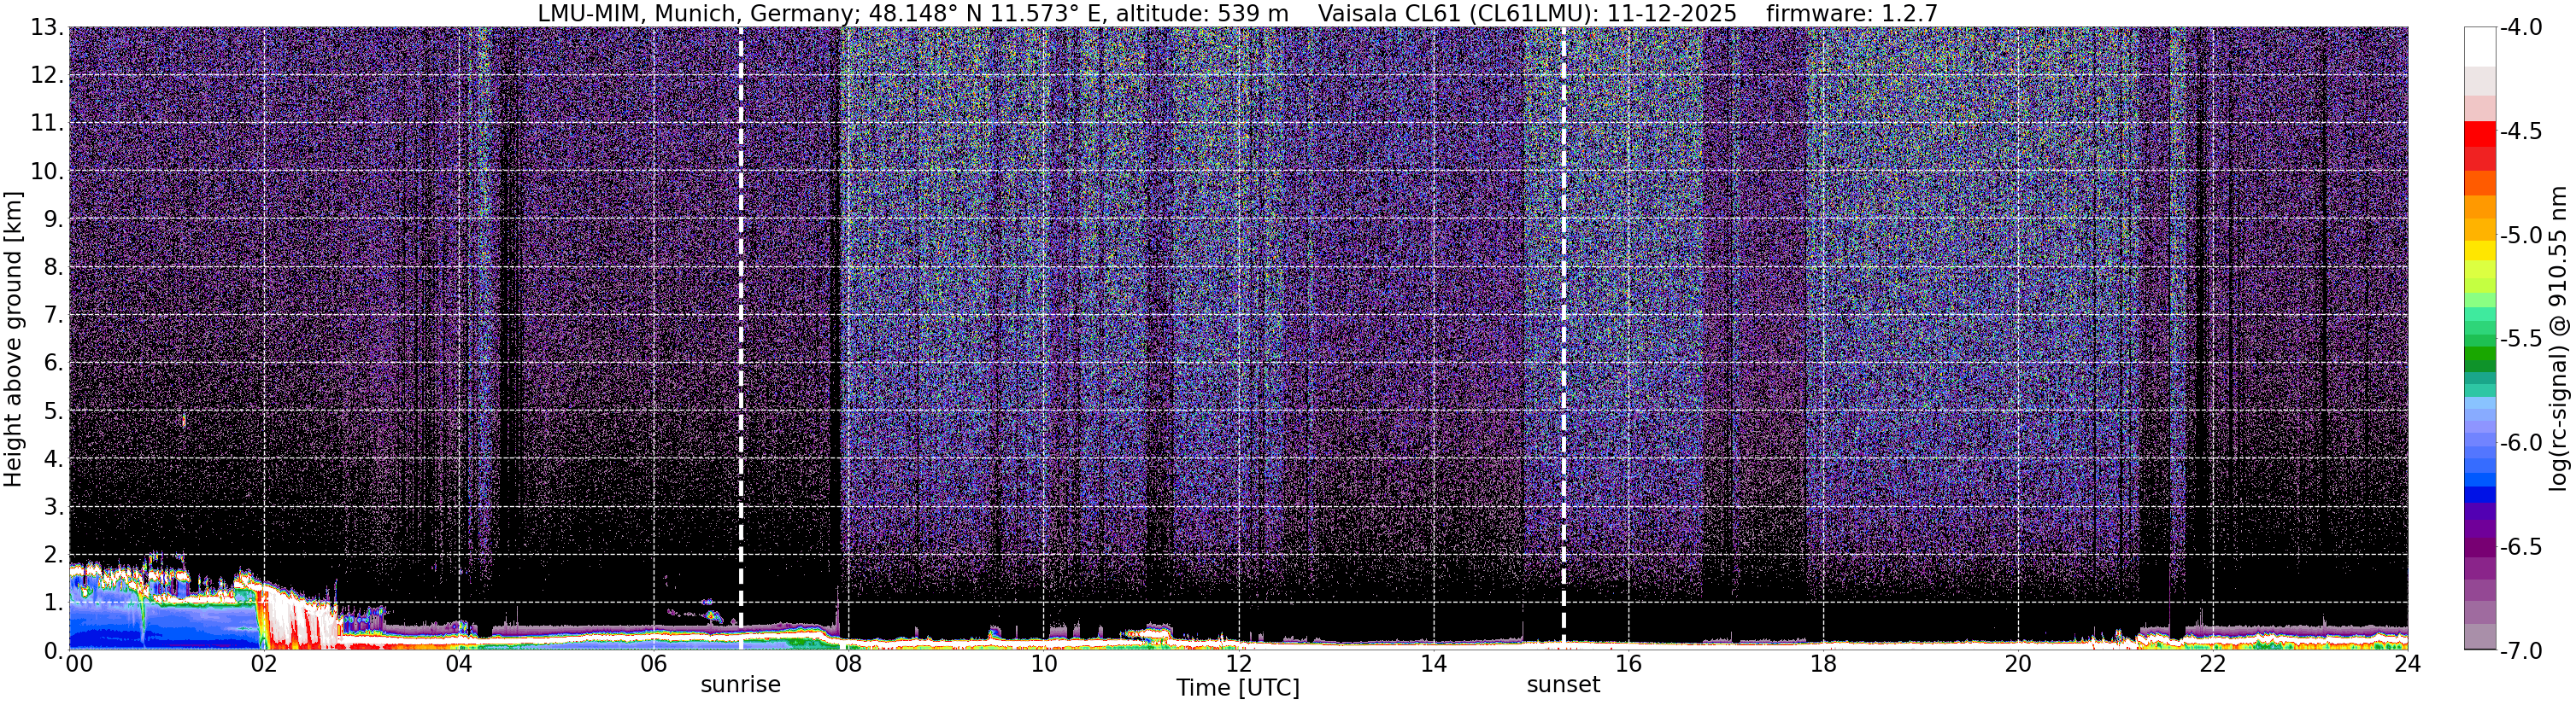Click the '10.' tick on the height axis

click(x=47, y=171)
